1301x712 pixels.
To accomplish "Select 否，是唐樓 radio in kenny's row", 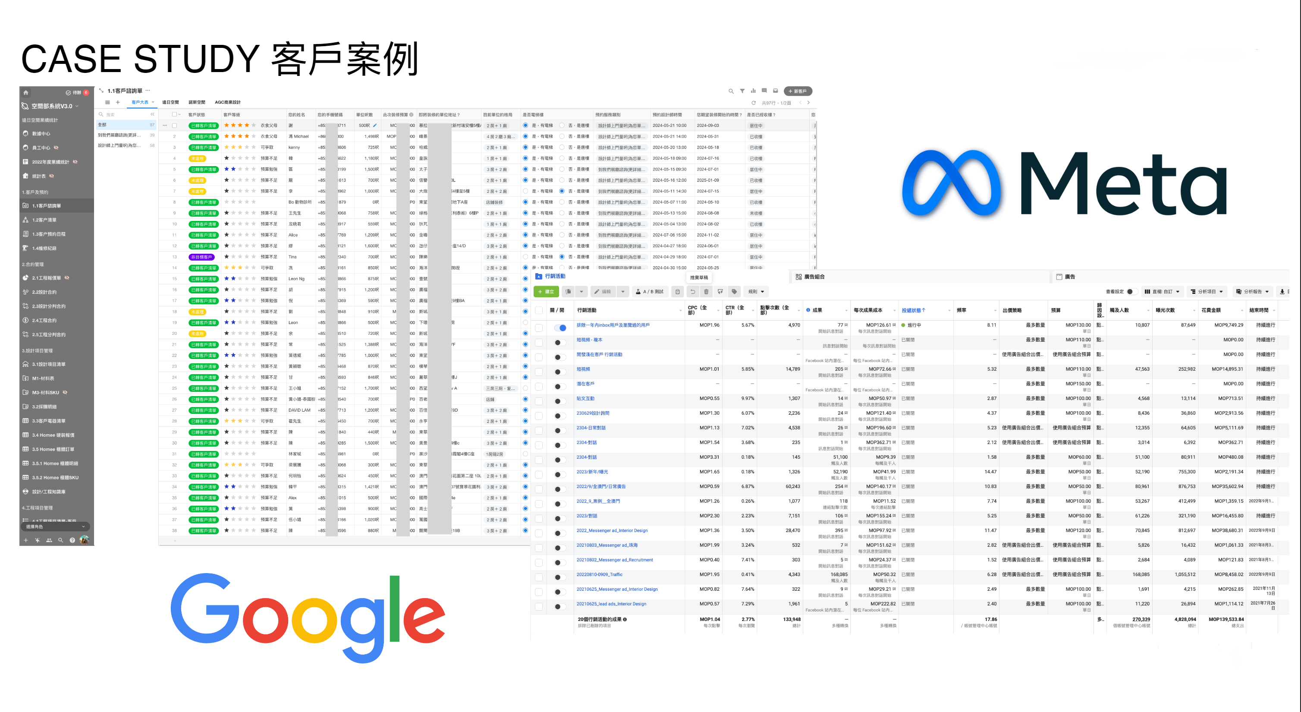I will 562,148.
